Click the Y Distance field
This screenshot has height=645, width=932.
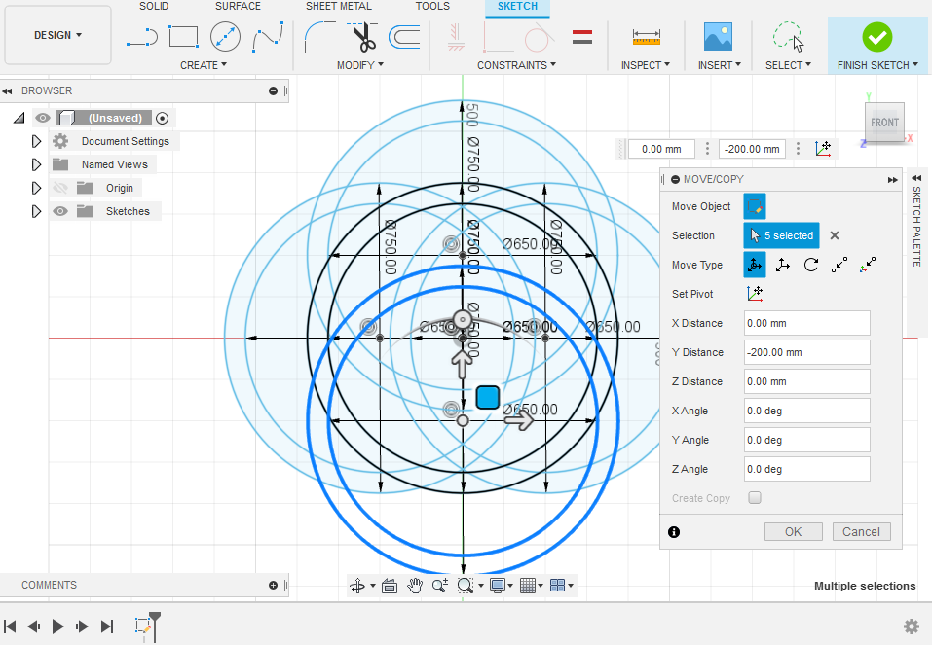point(806,352)
